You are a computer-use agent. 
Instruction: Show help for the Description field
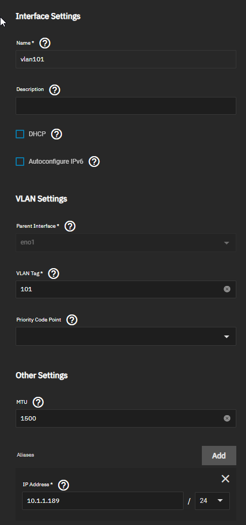(x=54, y=90)
